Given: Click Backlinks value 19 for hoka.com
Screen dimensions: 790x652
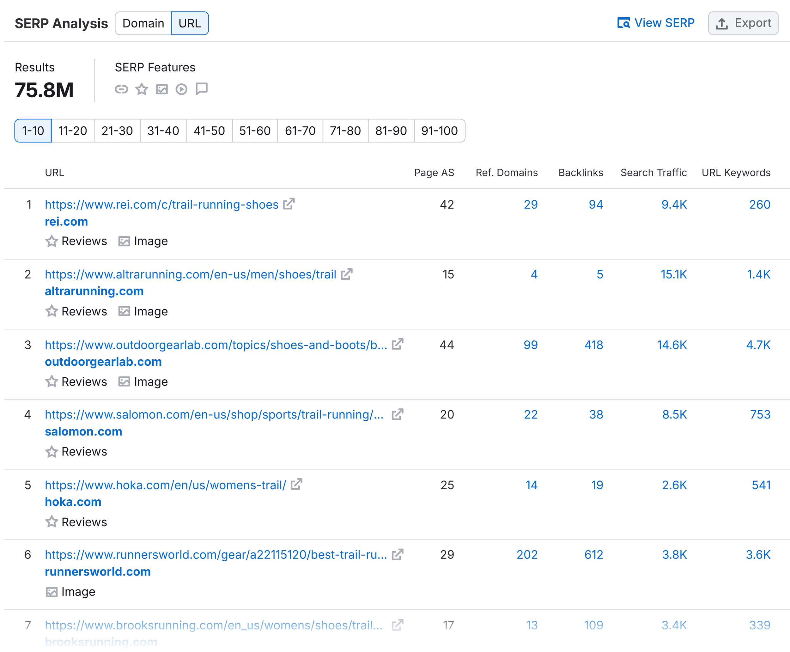Looking at the screenshot, I should pyautogui.click(x=597, y=485).
